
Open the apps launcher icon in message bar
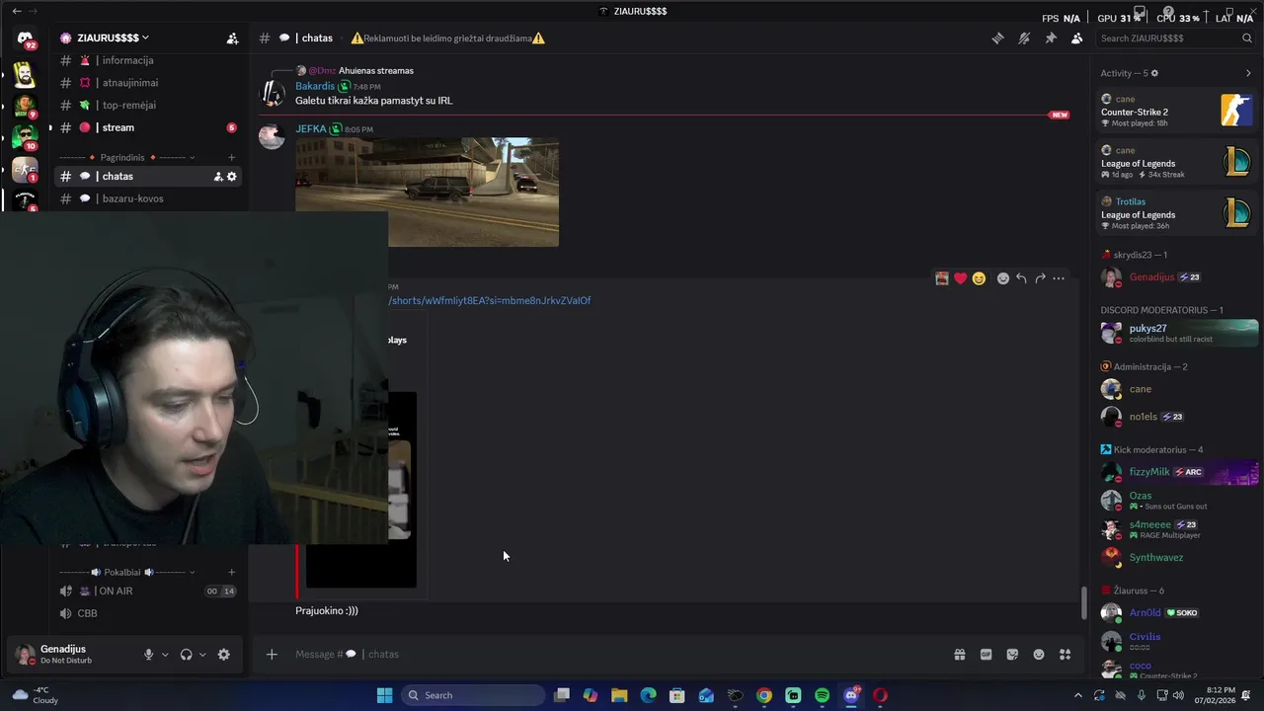tap(1066, 654)
